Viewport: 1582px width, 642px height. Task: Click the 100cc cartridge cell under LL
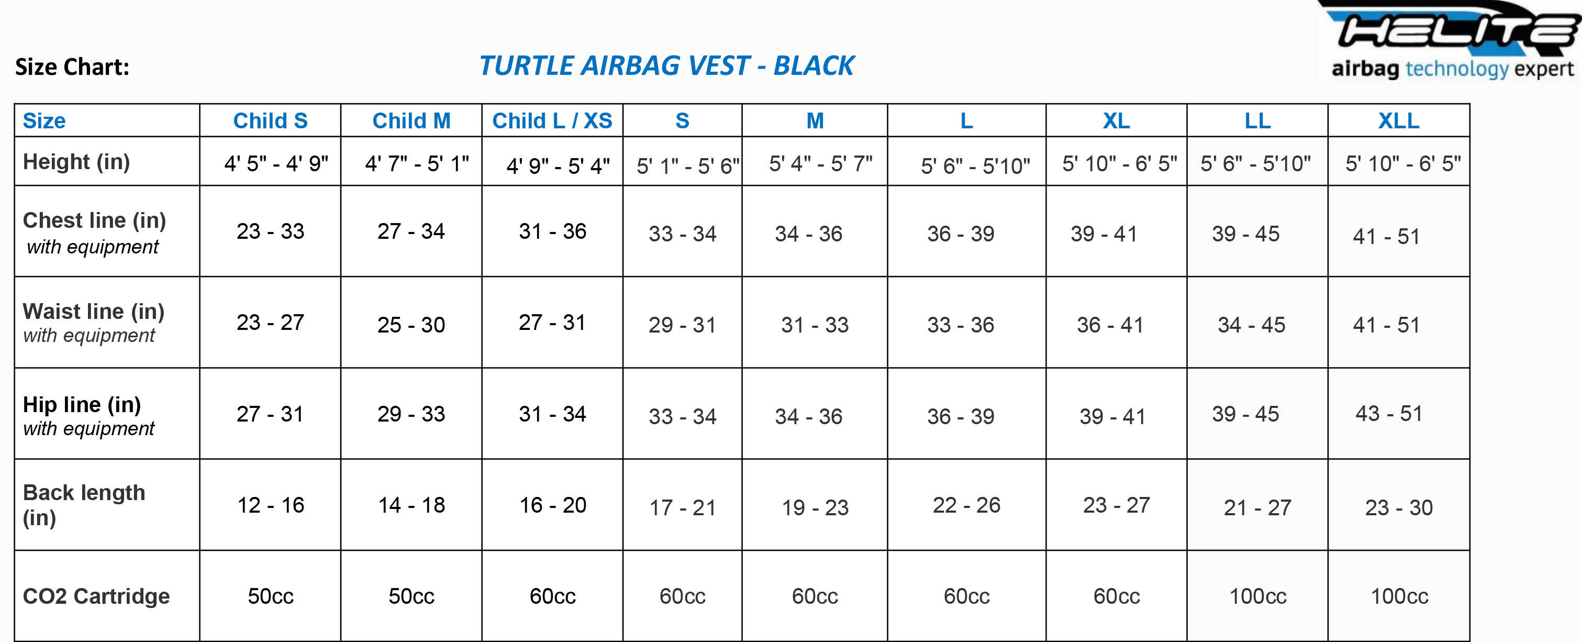(x=1258, y=596)
